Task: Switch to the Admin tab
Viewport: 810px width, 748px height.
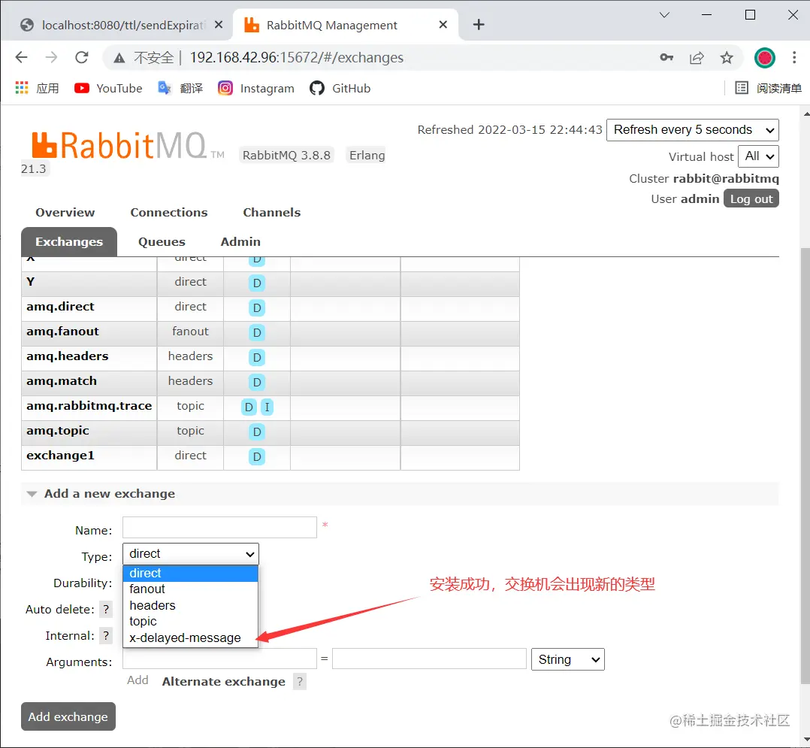Action: [x=240, y=242]
